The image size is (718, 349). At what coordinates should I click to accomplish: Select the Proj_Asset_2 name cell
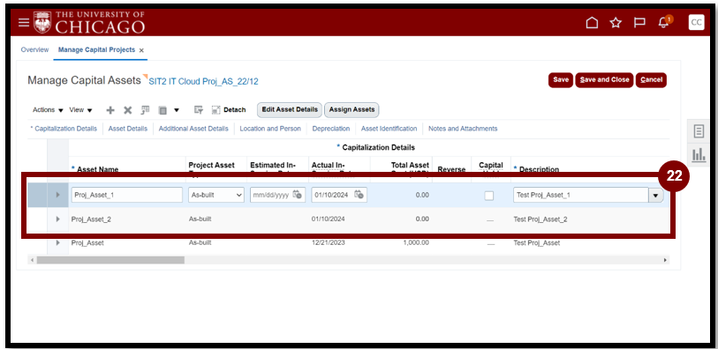tap(91, 219)
